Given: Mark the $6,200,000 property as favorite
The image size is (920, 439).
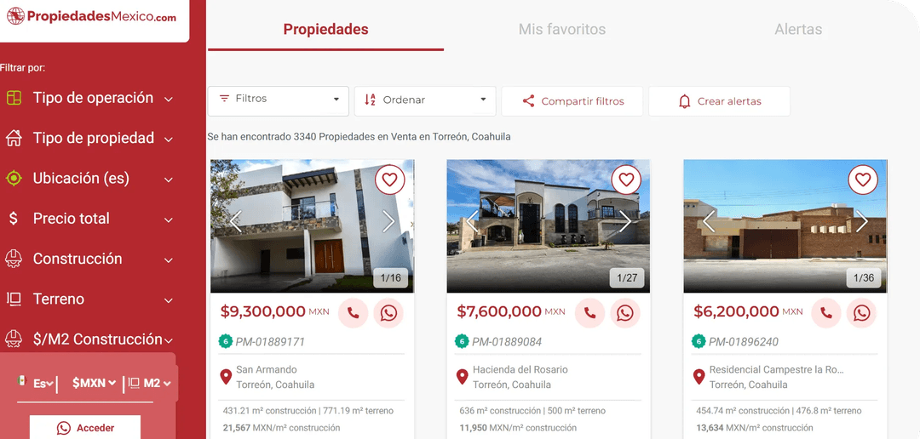Looking at the screenshot, I should (862, 180).
